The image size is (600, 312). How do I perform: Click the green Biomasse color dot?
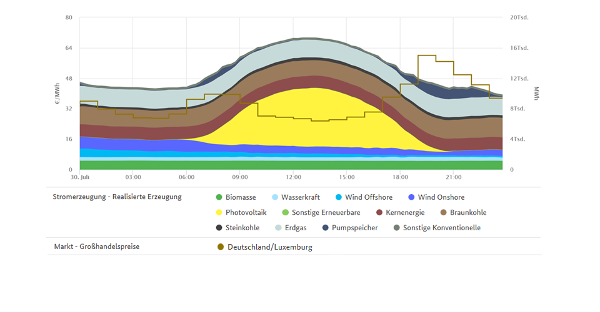coord(219,197)
